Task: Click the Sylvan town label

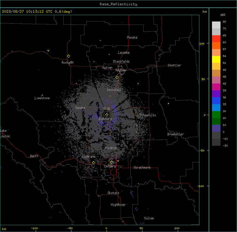Action: pos(107,68)
